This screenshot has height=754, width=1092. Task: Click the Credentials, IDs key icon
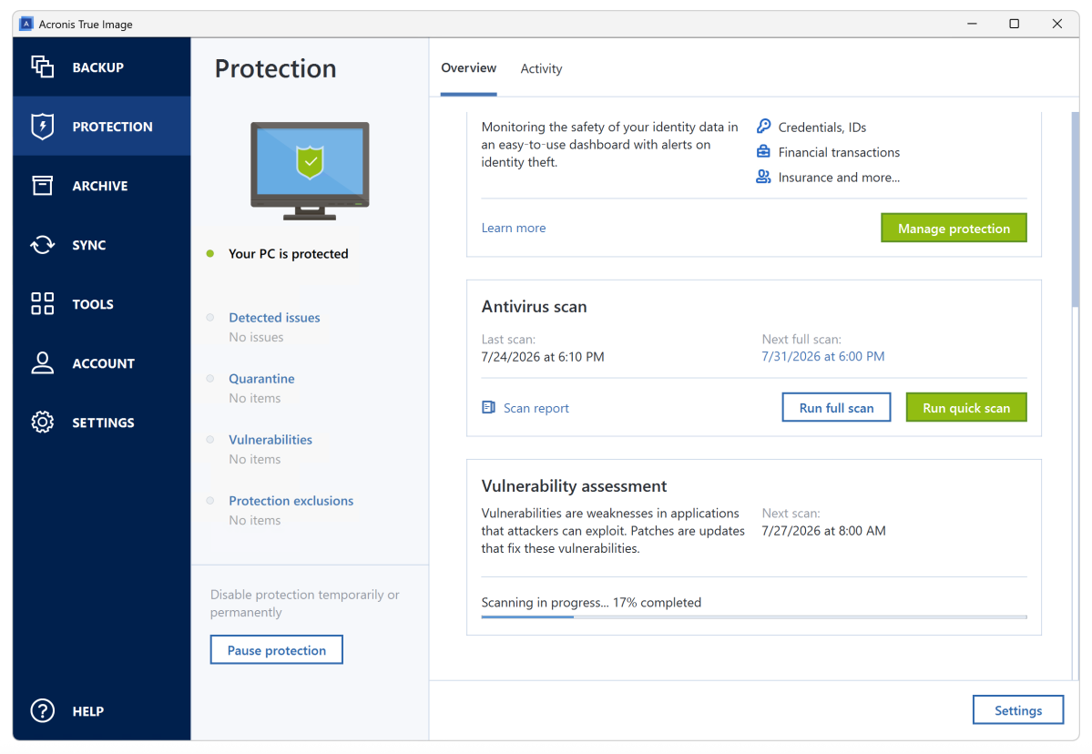point(764,126)
